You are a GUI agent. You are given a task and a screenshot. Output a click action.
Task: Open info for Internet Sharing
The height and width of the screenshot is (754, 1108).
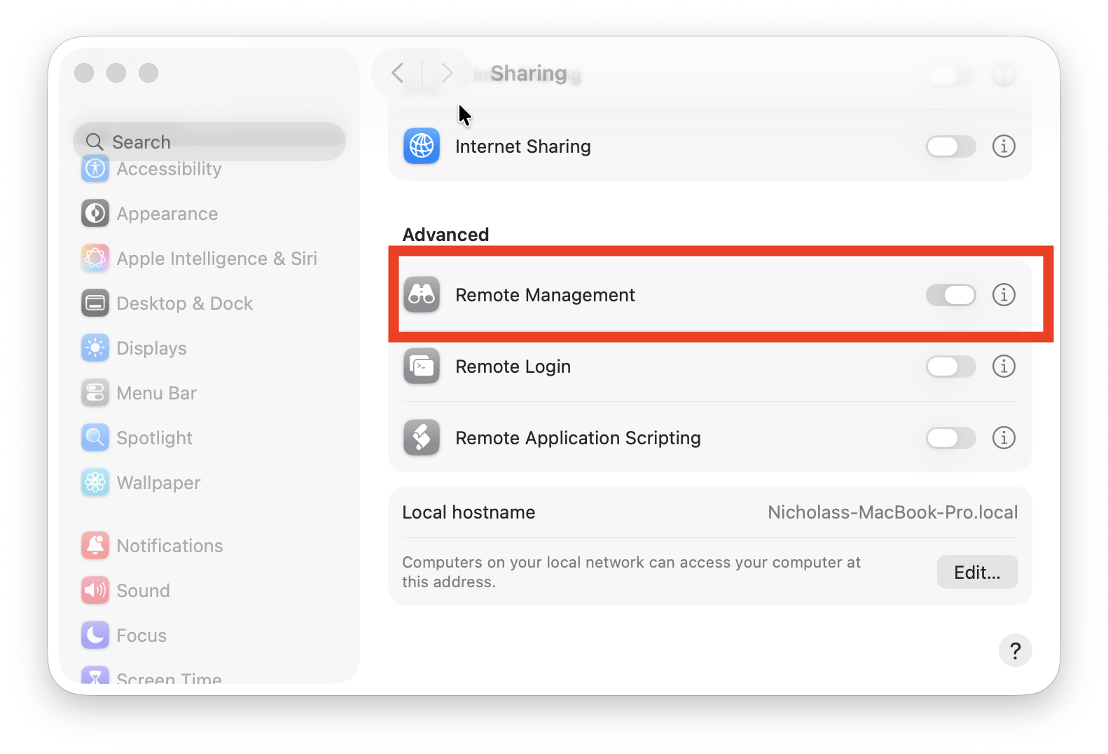[x=1004, y=146]
